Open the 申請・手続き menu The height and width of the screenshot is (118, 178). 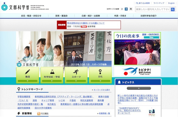click(120, 16)
